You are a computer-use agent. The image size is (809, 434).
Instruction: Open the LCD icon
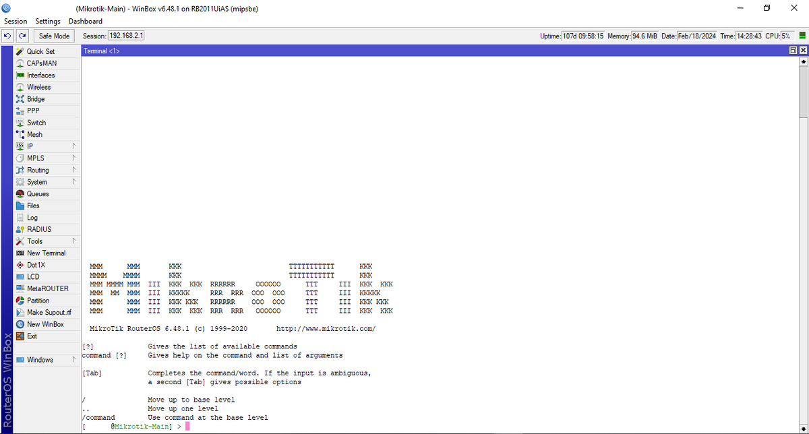point(20,277)
